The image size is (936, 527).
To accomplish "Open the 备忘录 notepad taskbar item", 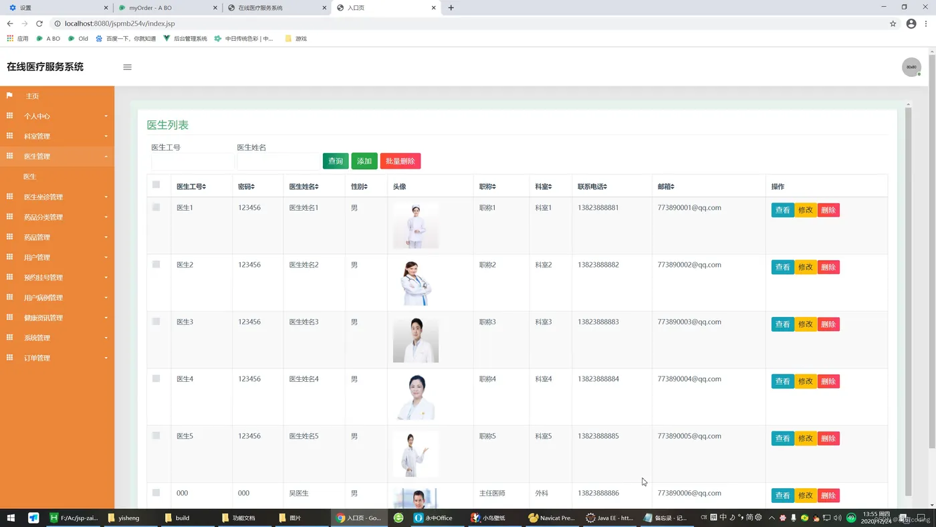I will (666, 518).
